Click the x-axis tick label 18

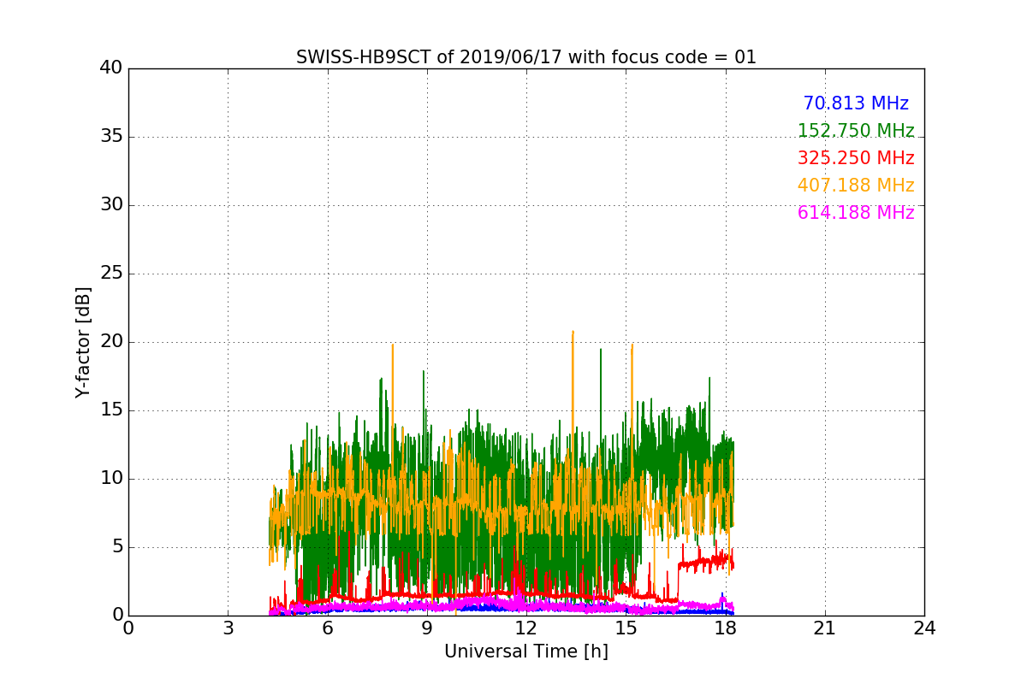point(726,628)
